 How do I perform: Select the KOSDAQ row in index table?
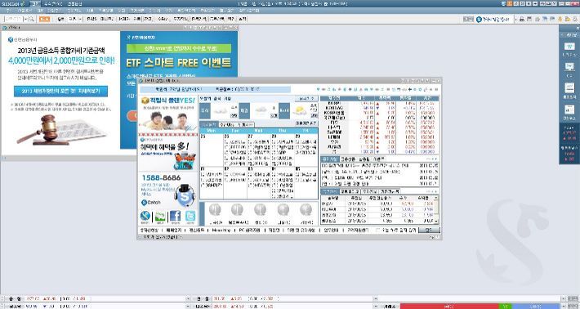(x=379, y=108)
